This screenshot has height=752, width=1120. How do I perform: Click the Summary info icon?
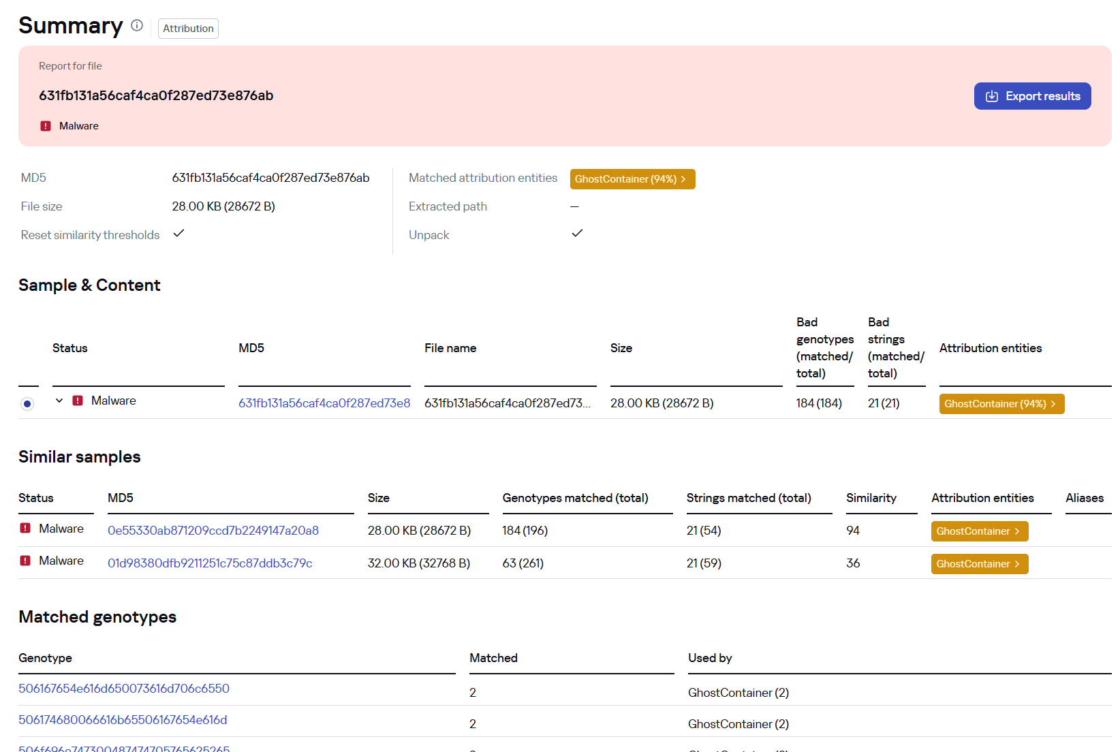point(137,25)
